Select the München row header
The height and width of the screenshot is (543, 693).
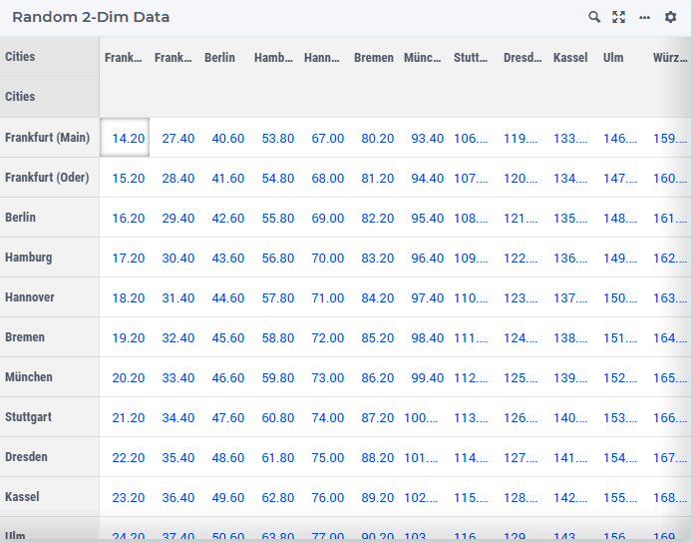pos(50,377)
